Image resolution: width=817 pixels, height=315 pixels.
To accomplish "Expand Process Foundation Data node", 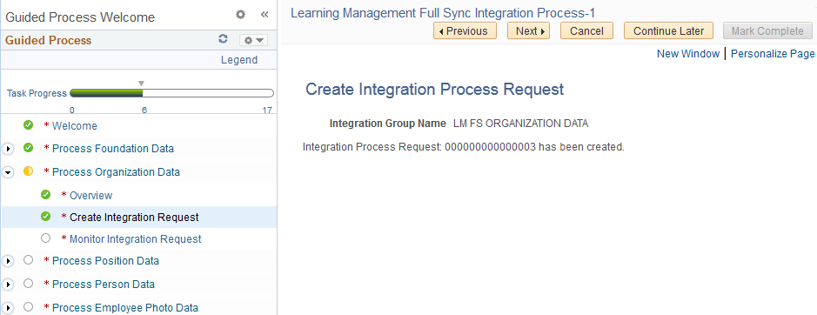I will tap(8, 149).
